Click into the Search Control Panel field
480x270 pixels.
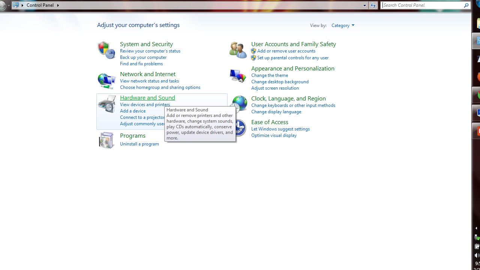click(x=422, y=5)
